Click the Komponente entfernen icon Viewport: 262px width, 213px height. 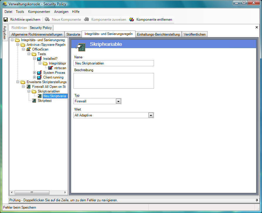[x=131, y=20]
